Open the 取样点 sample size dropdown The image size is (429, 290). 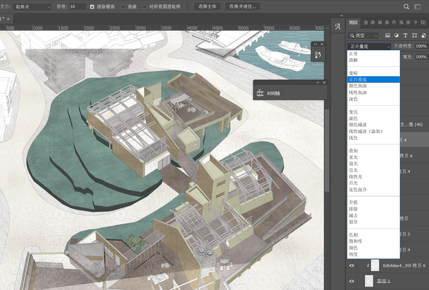tap(32, 7)
